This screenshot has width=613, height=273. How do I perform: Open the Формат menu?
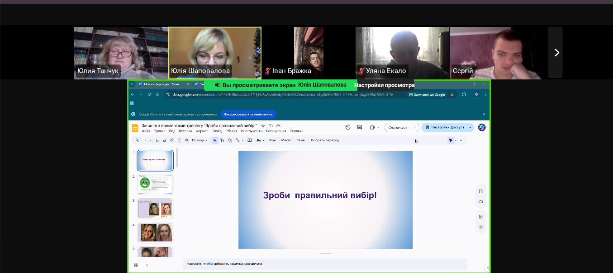pos(202,131)
